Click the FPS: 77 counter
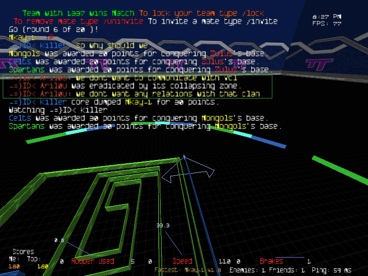The height and width of the screenshot is (276, 368). pyautogui.click(x=327, y=24)
